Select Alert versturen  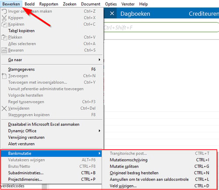click(52, 144)
